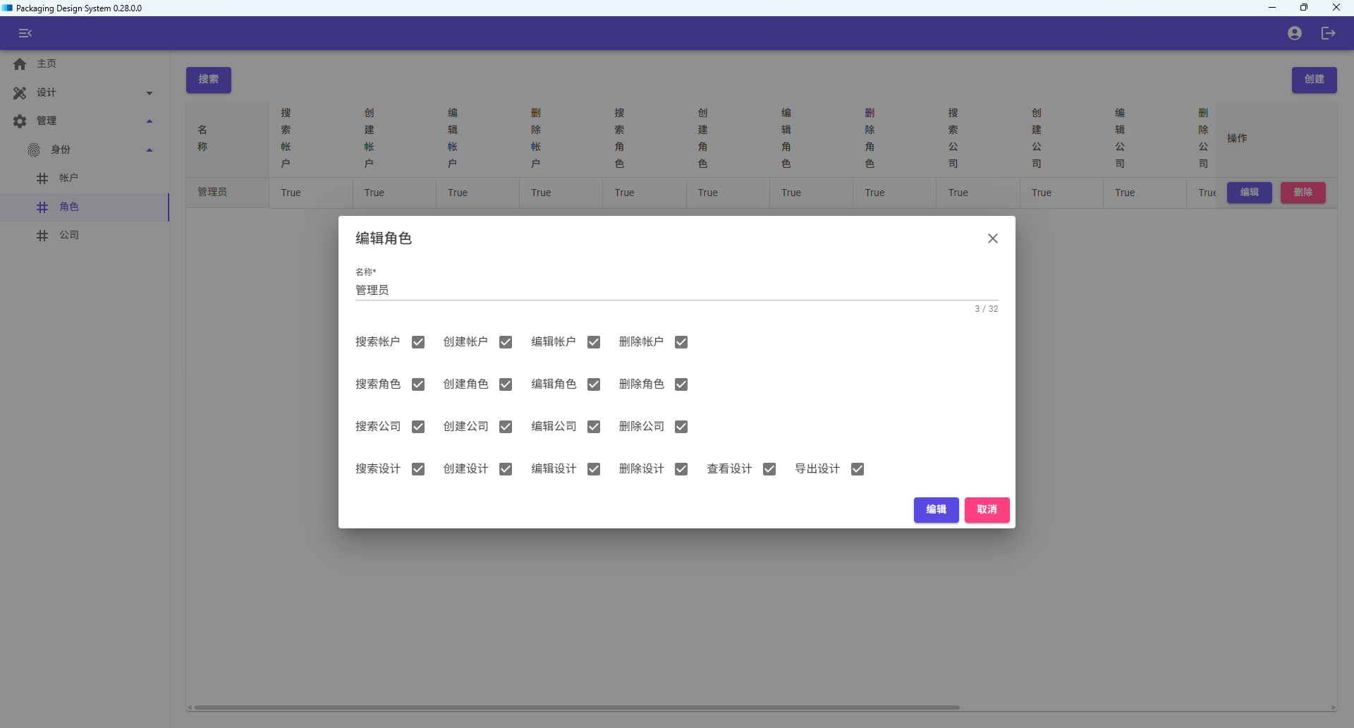Click the grid icon beside 帐户

(x=42, y=178)
